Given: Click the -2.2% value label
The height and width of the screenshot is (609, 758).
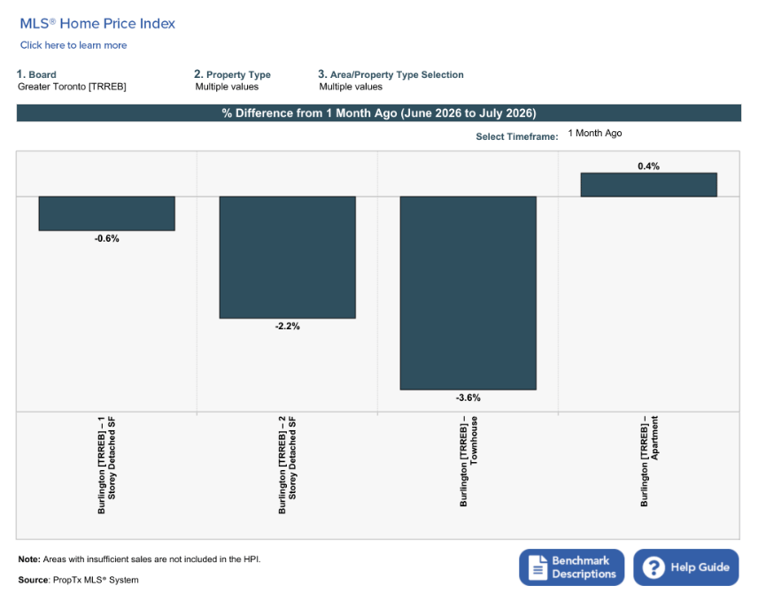Looking at the screenshot, I should [x=288, y=327].
